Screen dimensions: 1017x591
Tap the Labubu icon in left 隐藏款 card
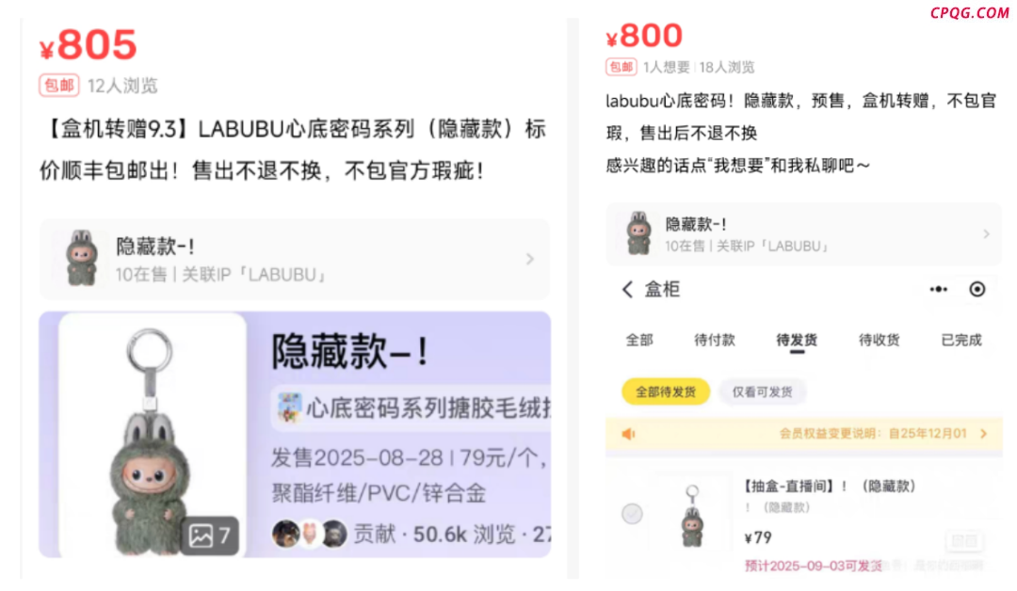pos(82,258)
